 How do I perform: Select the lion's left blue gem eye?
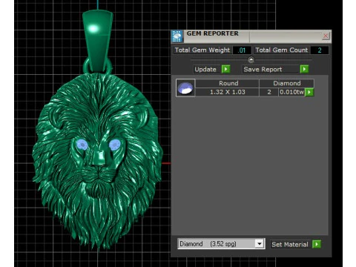click(x=82, y=145)
